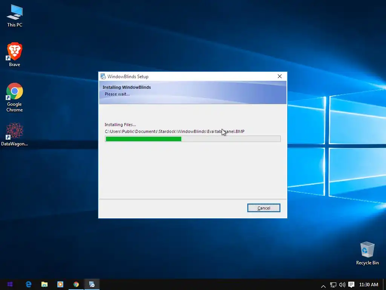
Task: Open the Recycle Bin on the desktop
Action: [367, 253]
